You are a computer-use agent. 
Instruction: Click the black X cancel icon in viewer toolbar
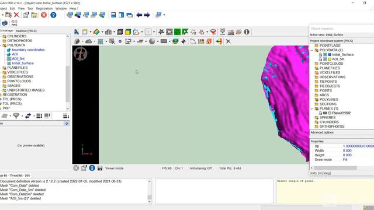228,41
